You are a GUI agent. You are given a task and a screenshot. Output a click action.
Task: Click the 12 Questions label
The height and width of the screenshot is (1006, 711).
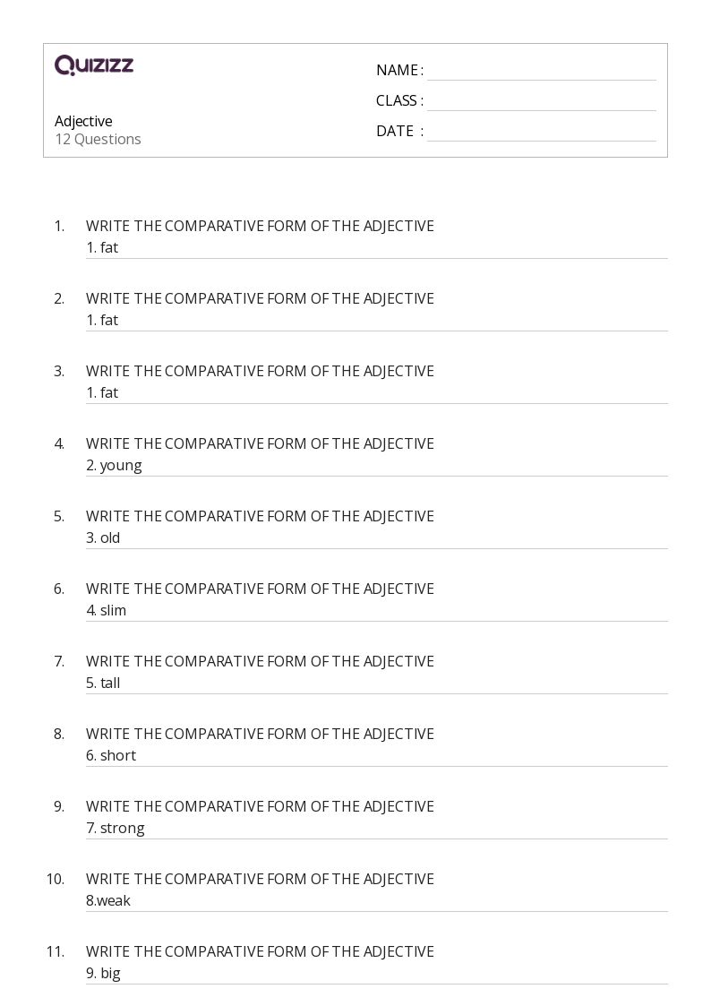tap(99, 139)
